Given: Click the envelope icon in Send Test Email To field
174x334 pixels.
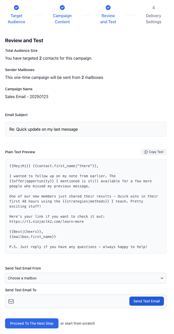Looking at the screenshot, I should coord(11,301).
